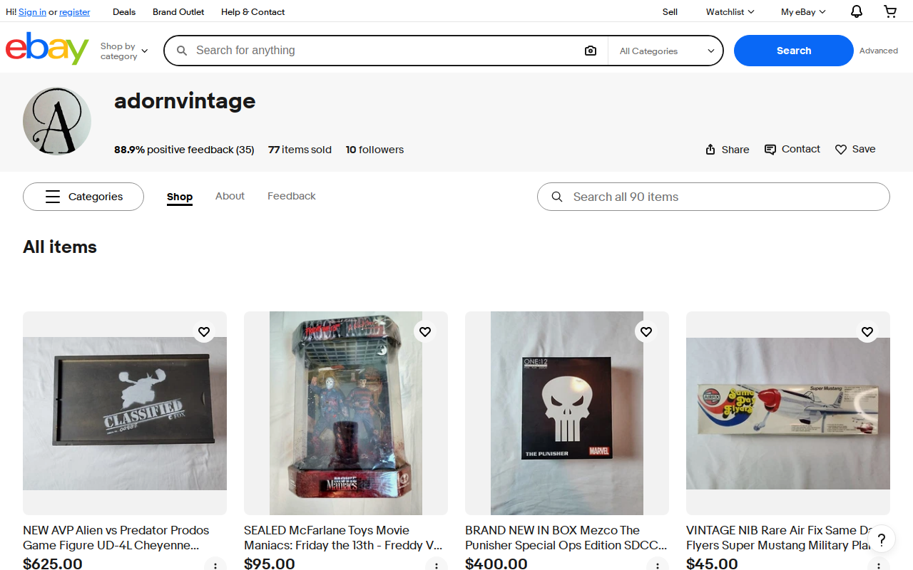Open the Classified AVP box thumbnail

(125, 413)
